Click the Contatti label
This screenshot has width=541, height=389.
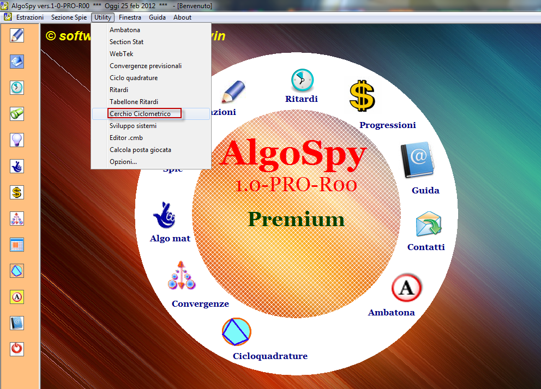pyautogui.click(x=426, y=247)
